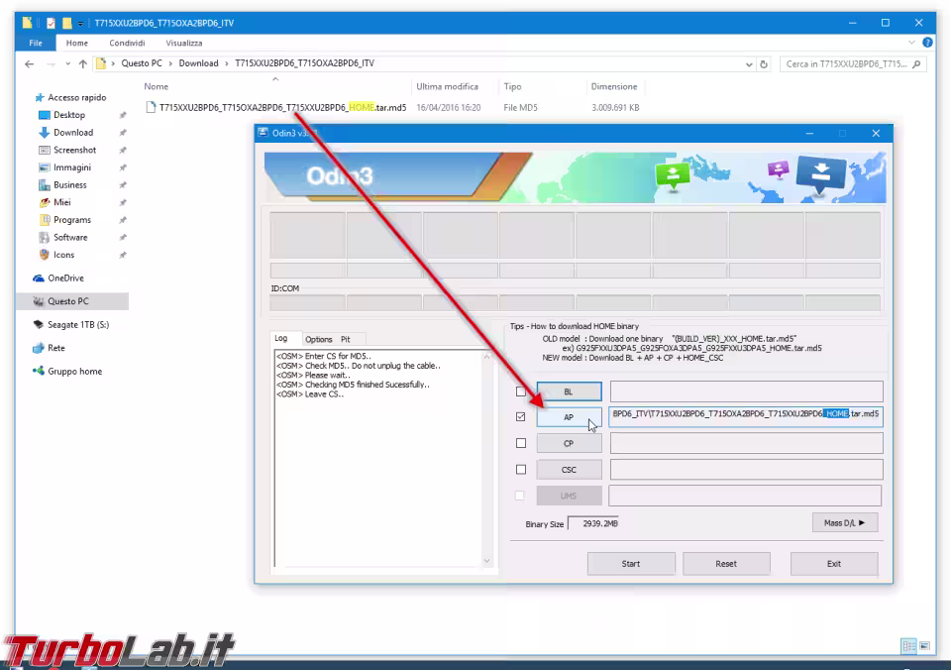The image size is (951, 670).
Task: Select the md5 file icon in list
Action: point(151,107)
